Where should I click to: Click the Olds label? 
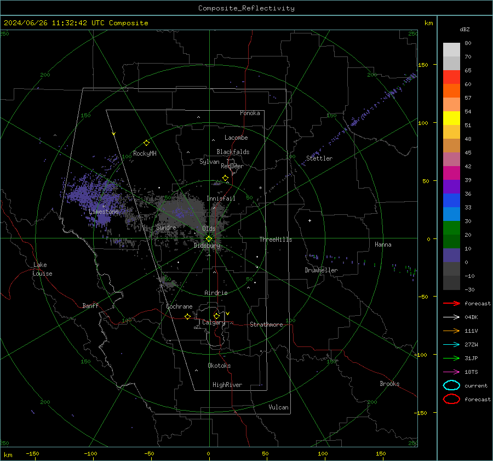click(x=209, y=229)
